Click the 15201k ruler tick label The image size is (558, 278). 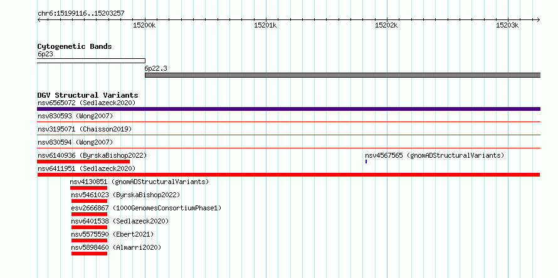click(x=265, y=25)
